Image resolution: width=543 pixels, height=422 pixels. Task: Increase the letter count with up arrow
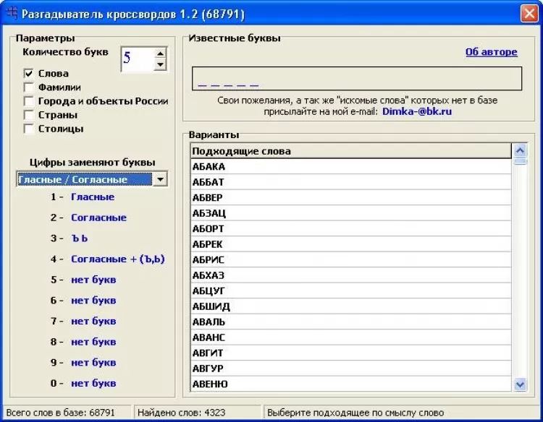pos(160,53)
